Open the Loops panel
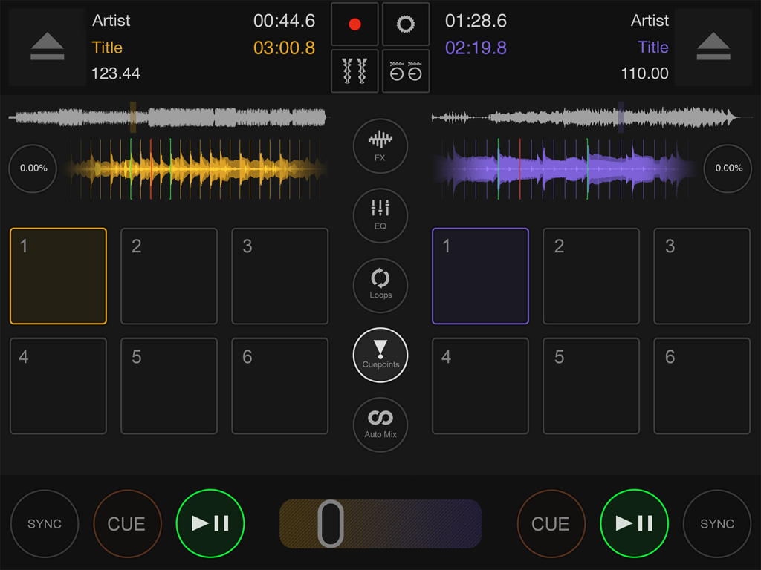This screenshot has width=761, height=570. point(380,285)
